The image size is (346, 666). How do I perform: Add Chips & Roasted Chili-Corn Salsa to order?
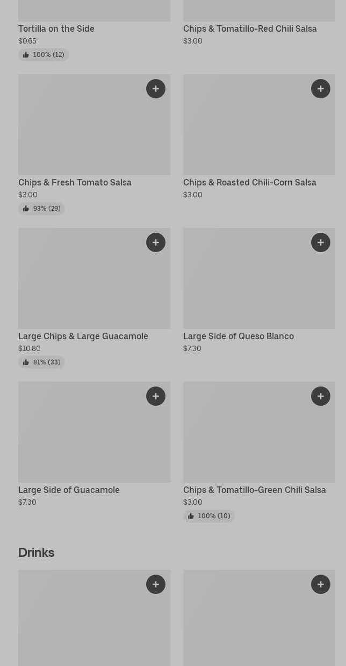tap(321, 89)
